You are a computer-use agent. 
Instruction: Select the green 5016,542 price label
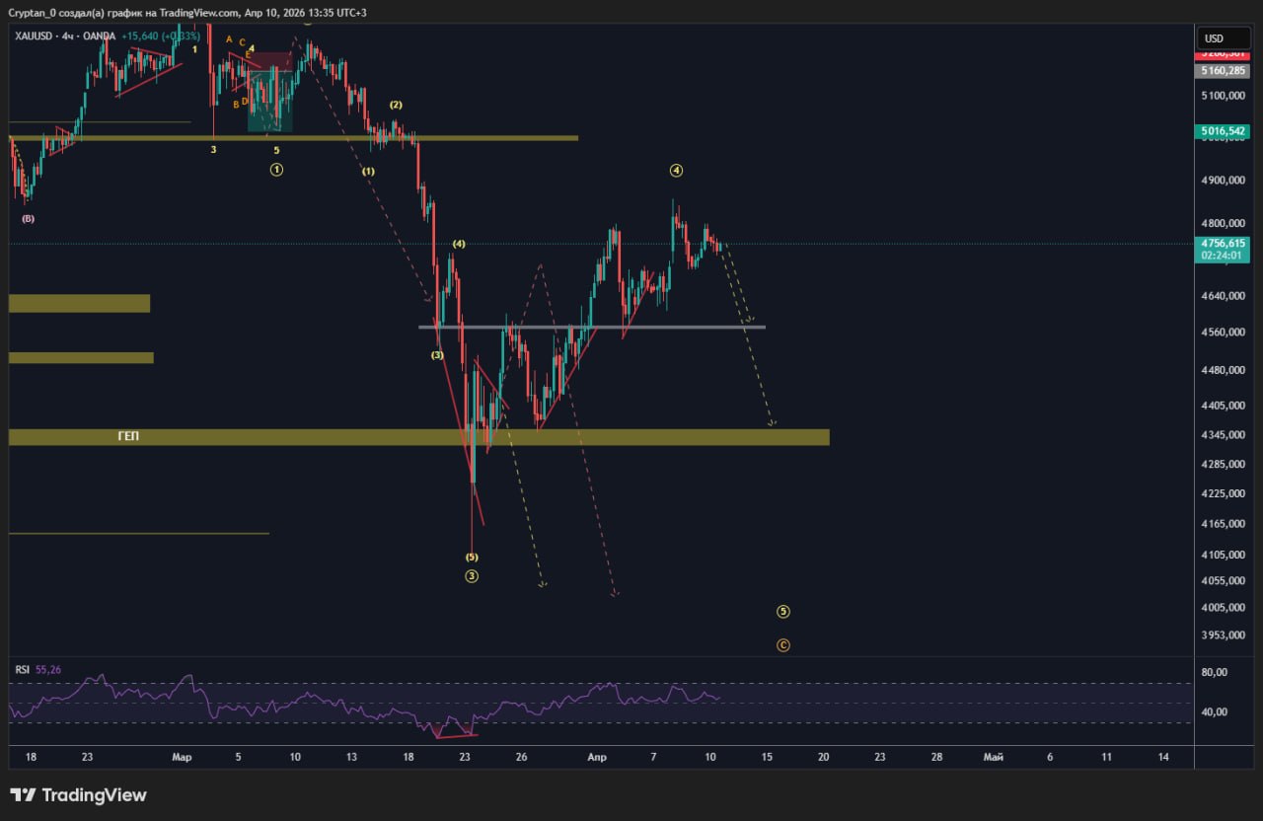point(1223,131)
